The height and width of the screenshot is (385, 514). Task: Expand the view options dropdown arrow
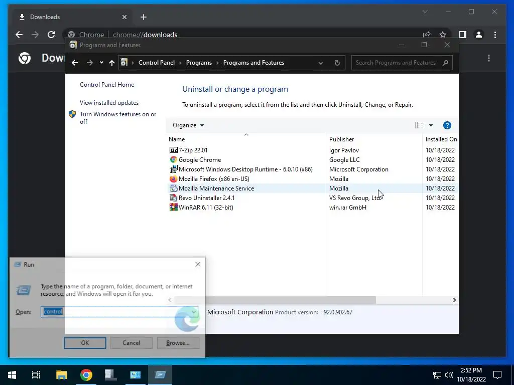(431, 125)
